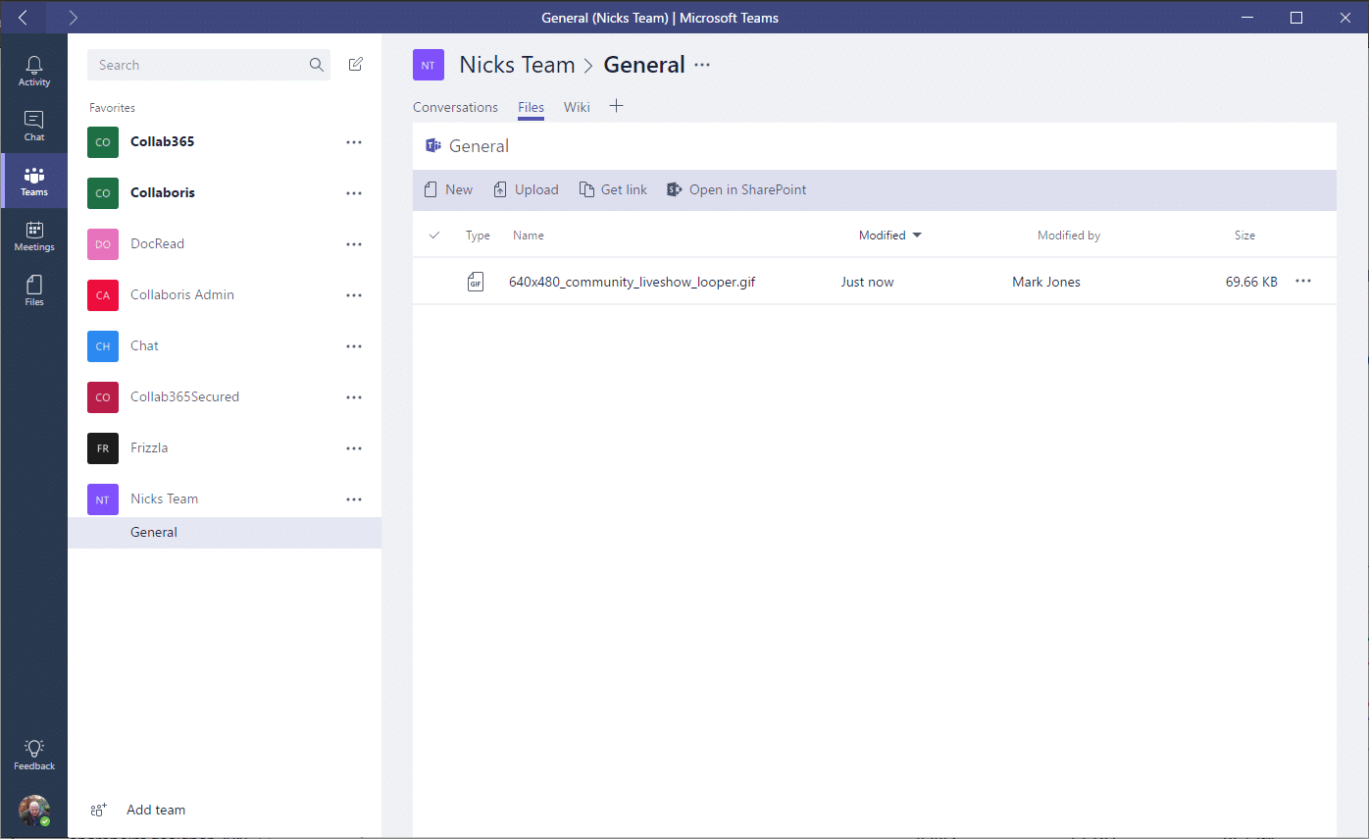
Task: Sort by the Modified by column header
Action: [1069, 236]
